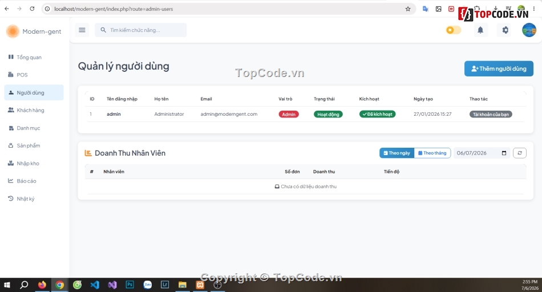The image size is (542, 292).
Task: Click the Administrator full name cell
Action: pyautogui.click(x=169, y=114)
